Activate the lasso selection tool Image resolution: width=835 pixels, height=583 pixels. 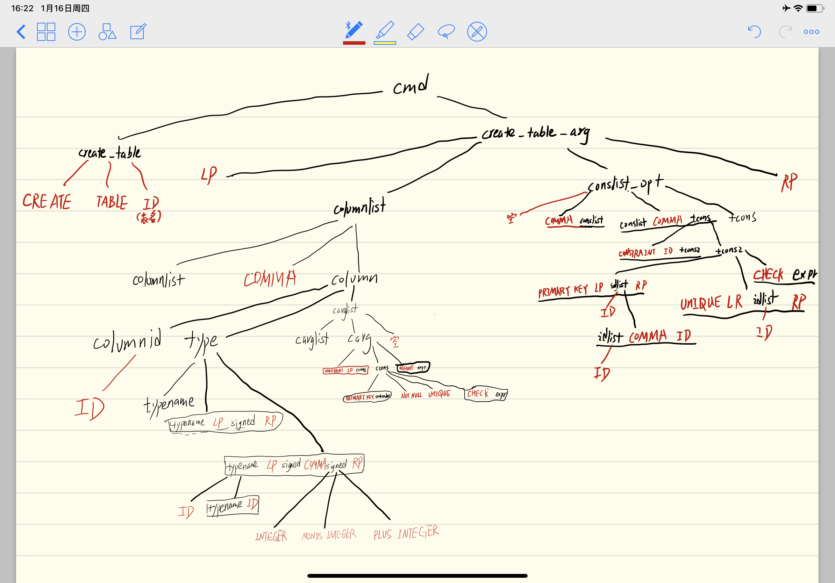point(446,31)
